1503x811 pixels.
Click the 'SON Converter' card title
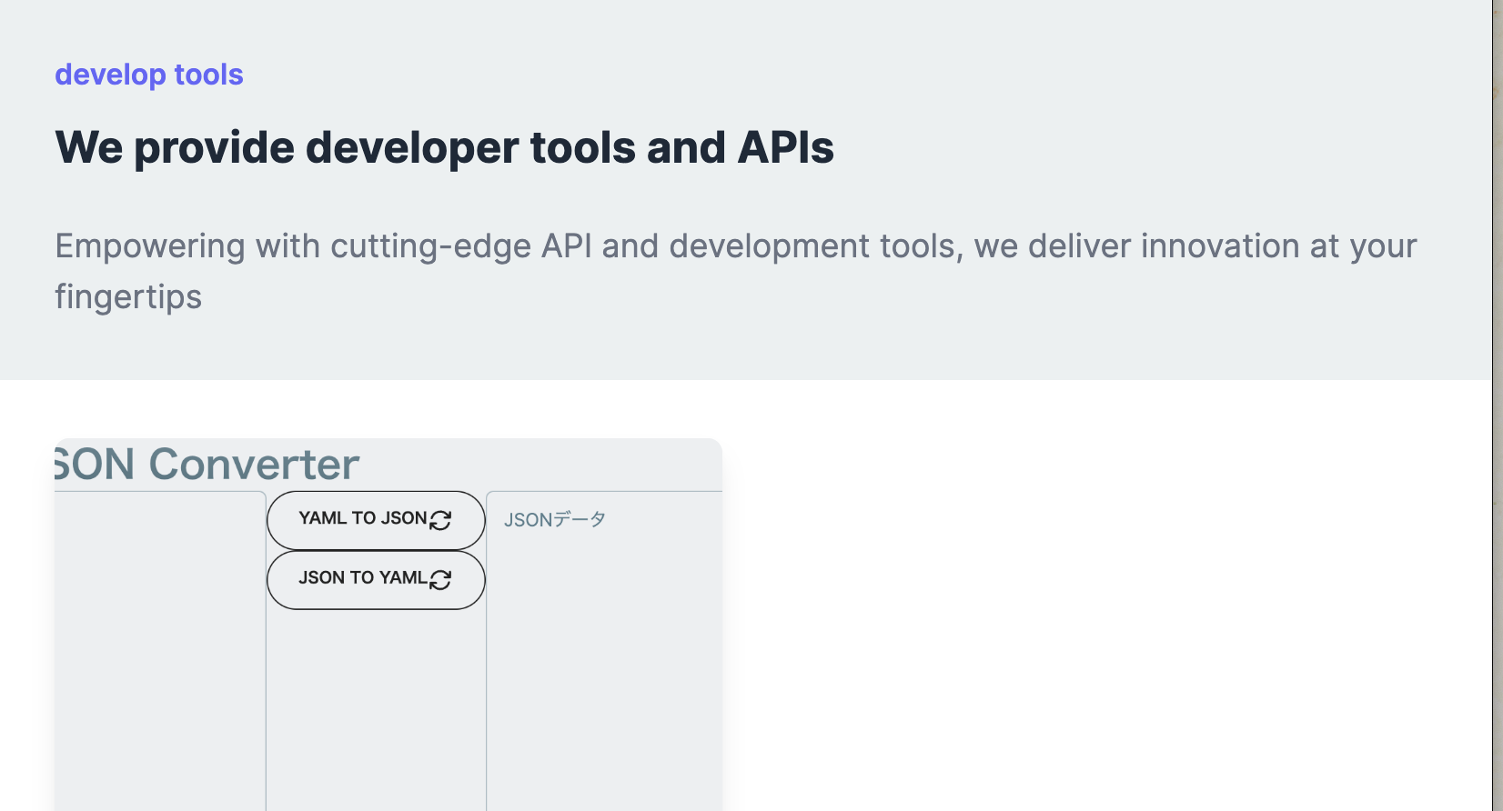coord(207,465)
